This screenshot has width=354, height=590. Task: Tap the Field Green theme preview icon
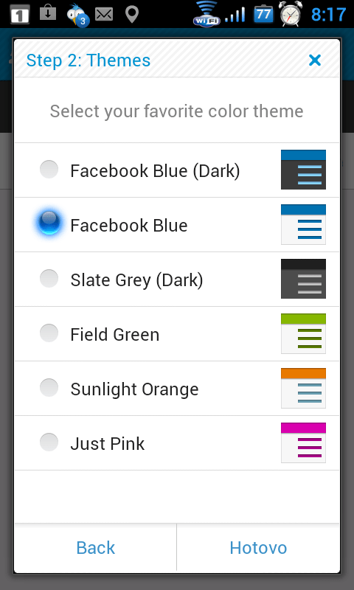click(303, 333)
